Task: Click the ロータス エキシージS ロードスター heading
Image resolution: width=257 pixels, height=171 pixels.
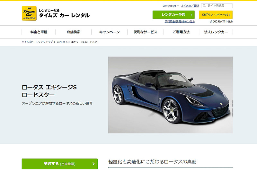Action: 49,91
